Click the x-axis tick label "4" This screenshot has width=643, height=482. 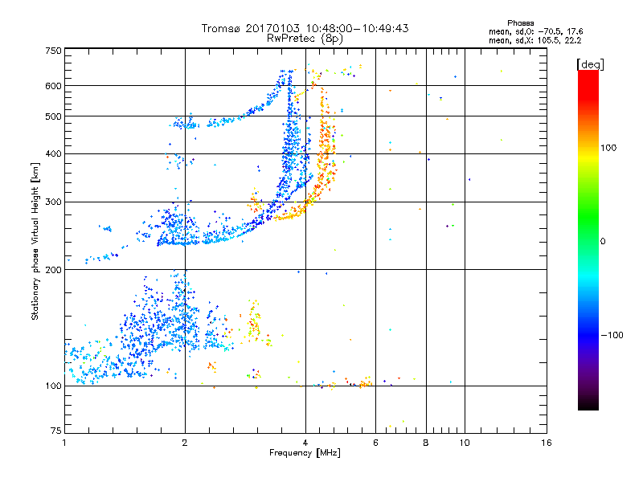pyautogui.click(x=305, y=443)
